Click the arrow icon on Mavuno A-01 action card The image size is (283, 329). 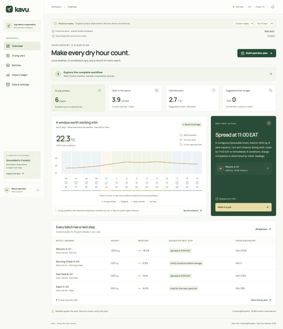(x=268, y=168)
